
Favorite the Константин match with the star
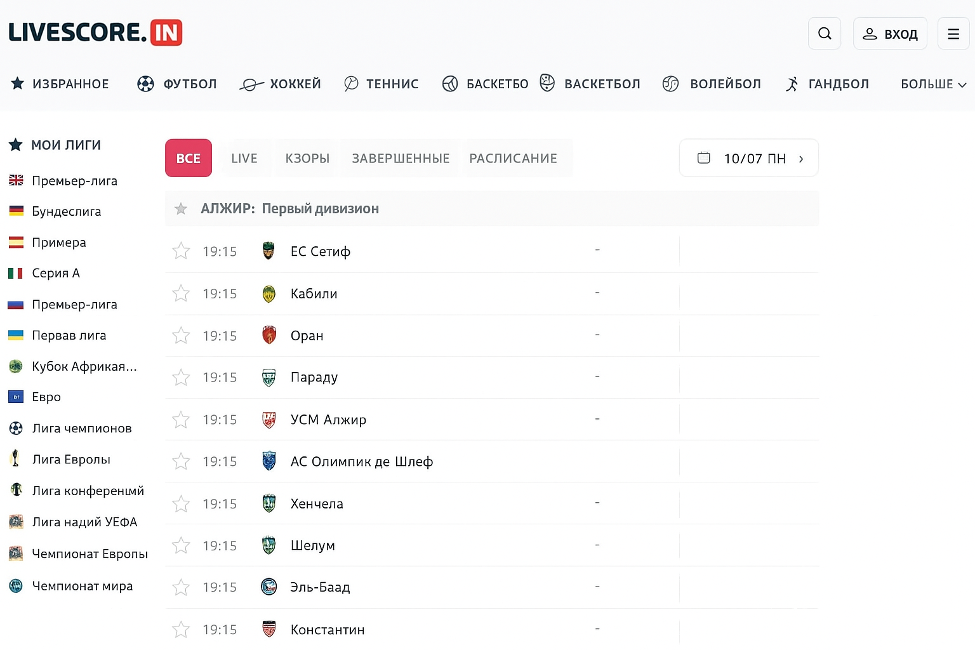pos(181,629)
